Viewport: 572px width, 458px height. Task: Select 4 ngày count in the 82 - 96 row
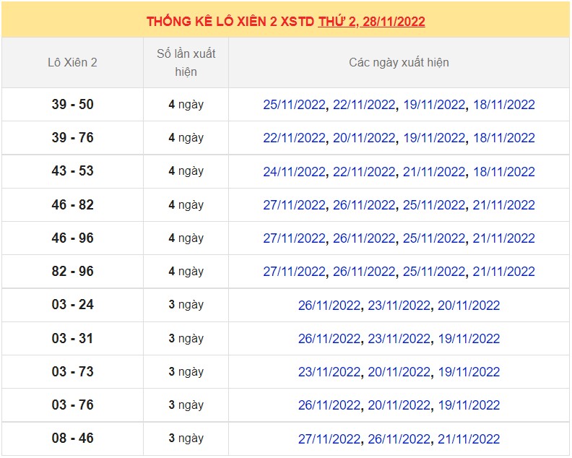click(x=186, y=272)
